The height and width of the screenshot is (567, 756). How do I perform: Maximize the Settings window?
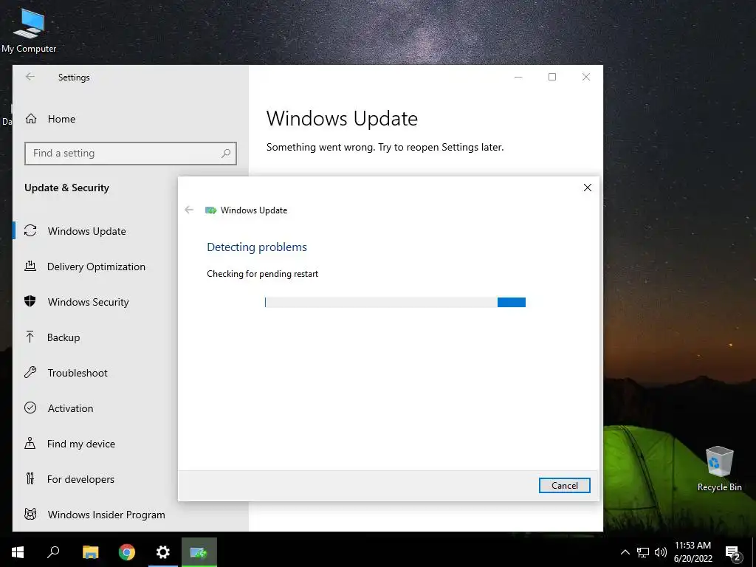pos(552,77)
